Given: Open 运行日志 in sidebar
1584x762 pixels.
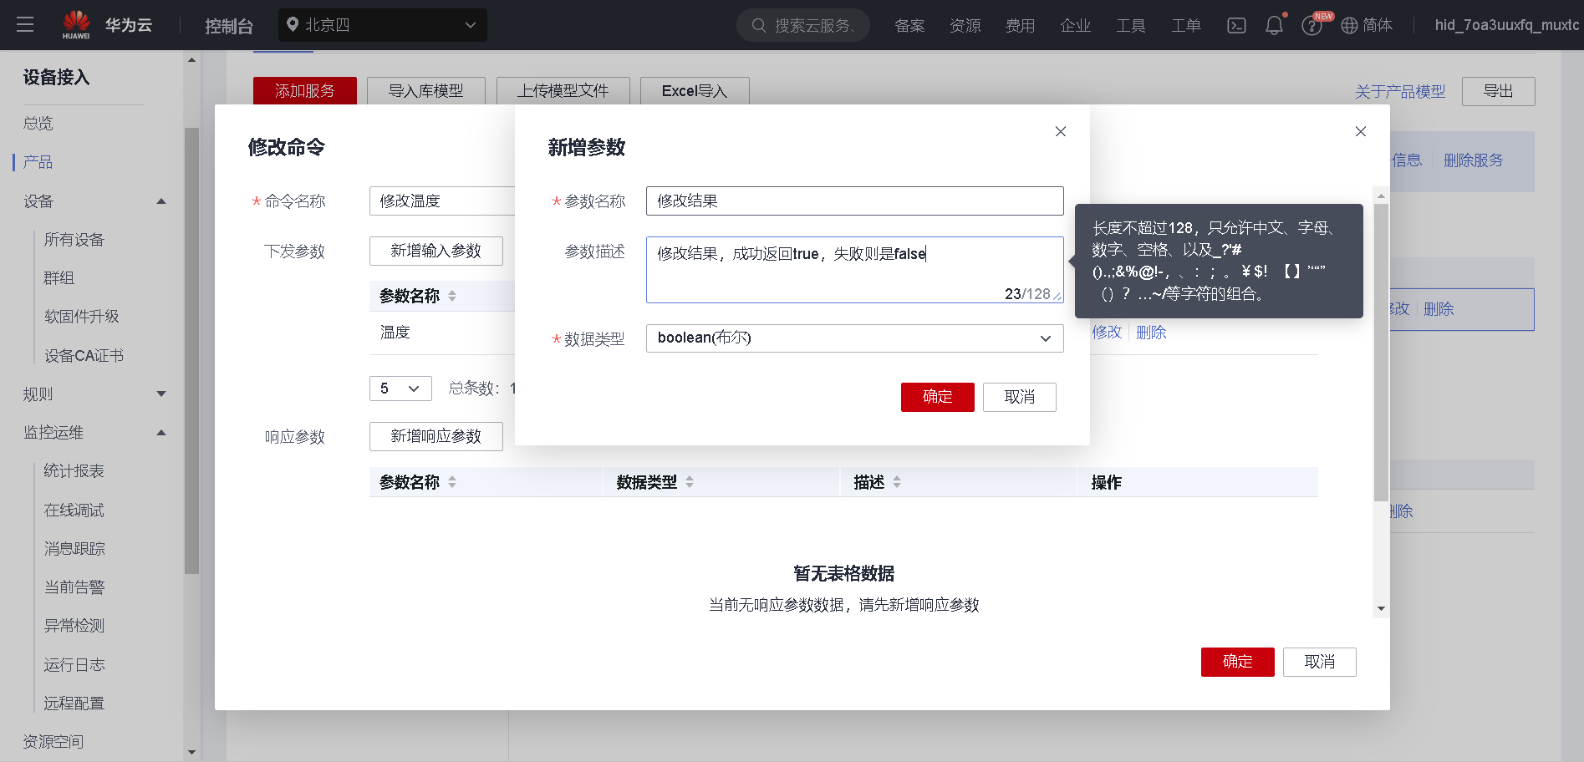Looking at the screenshot, I should [x=74, y=665].
